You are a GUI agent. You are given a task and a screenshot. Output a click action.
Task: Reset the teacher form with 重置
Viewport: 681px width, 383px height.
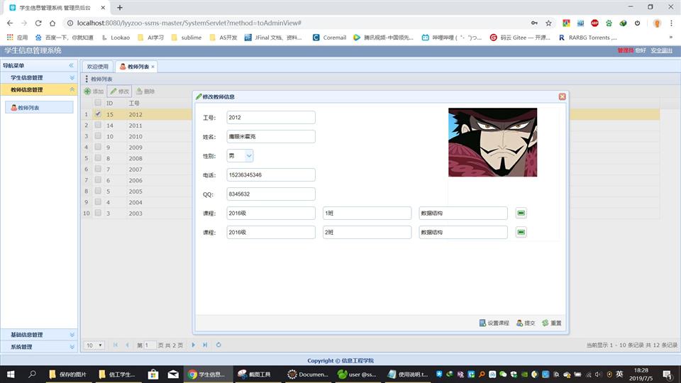551,323
